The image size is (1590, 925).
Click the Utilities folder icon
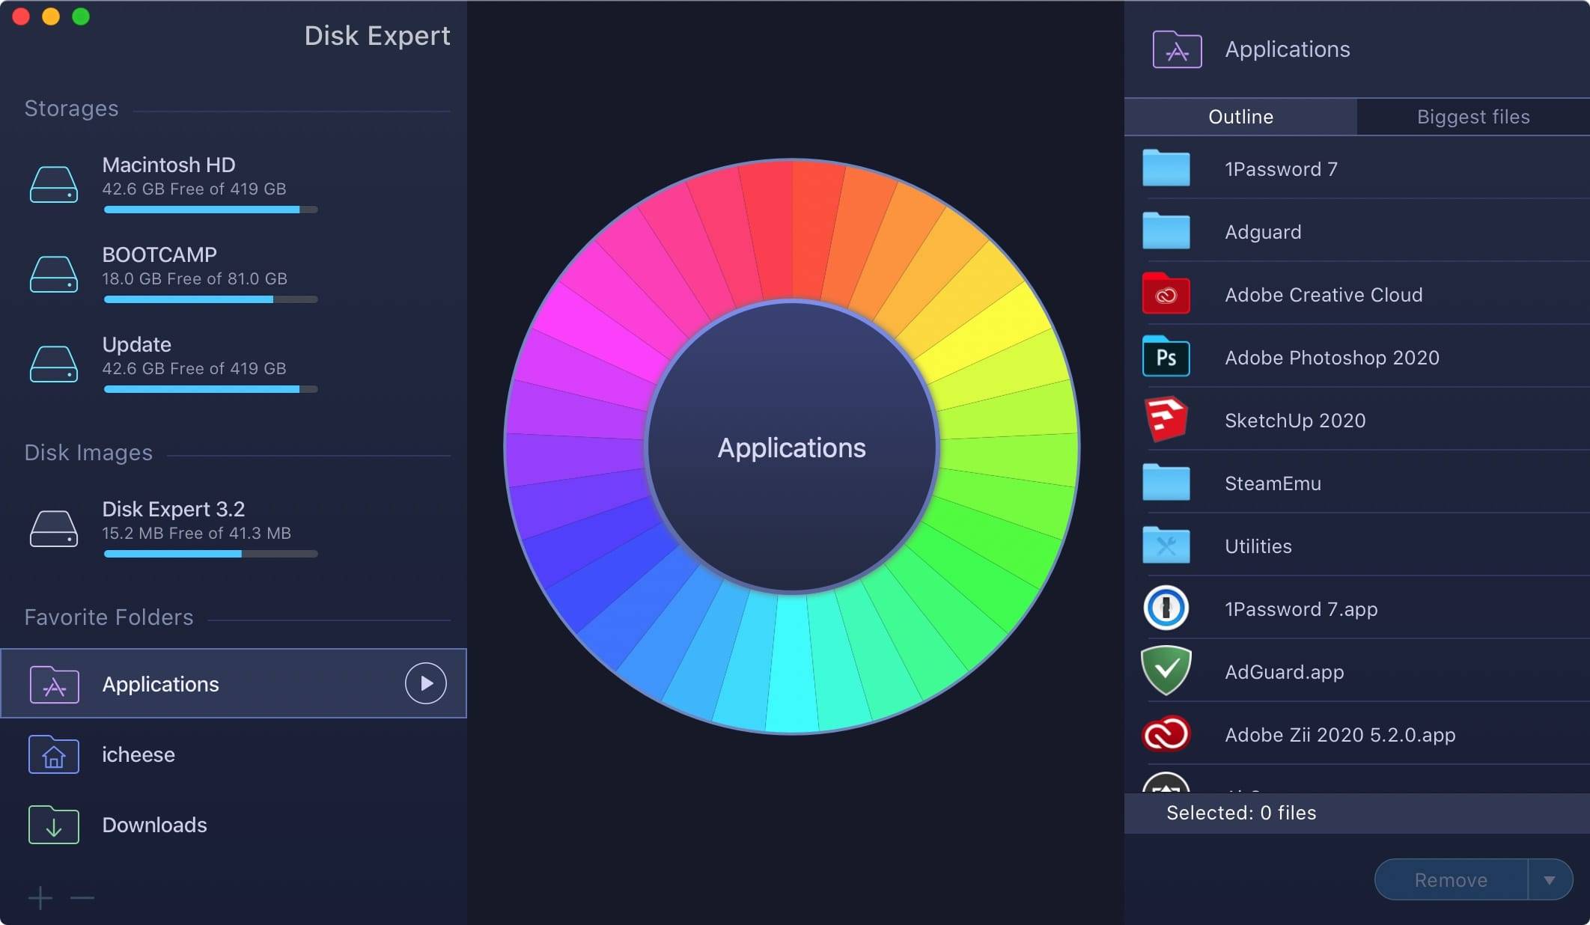pyautogui.click(x=1166, y=546)
